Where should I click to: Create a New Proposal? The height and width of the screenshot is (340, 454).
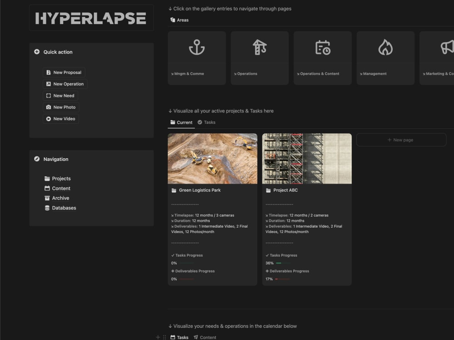point(64,72)
